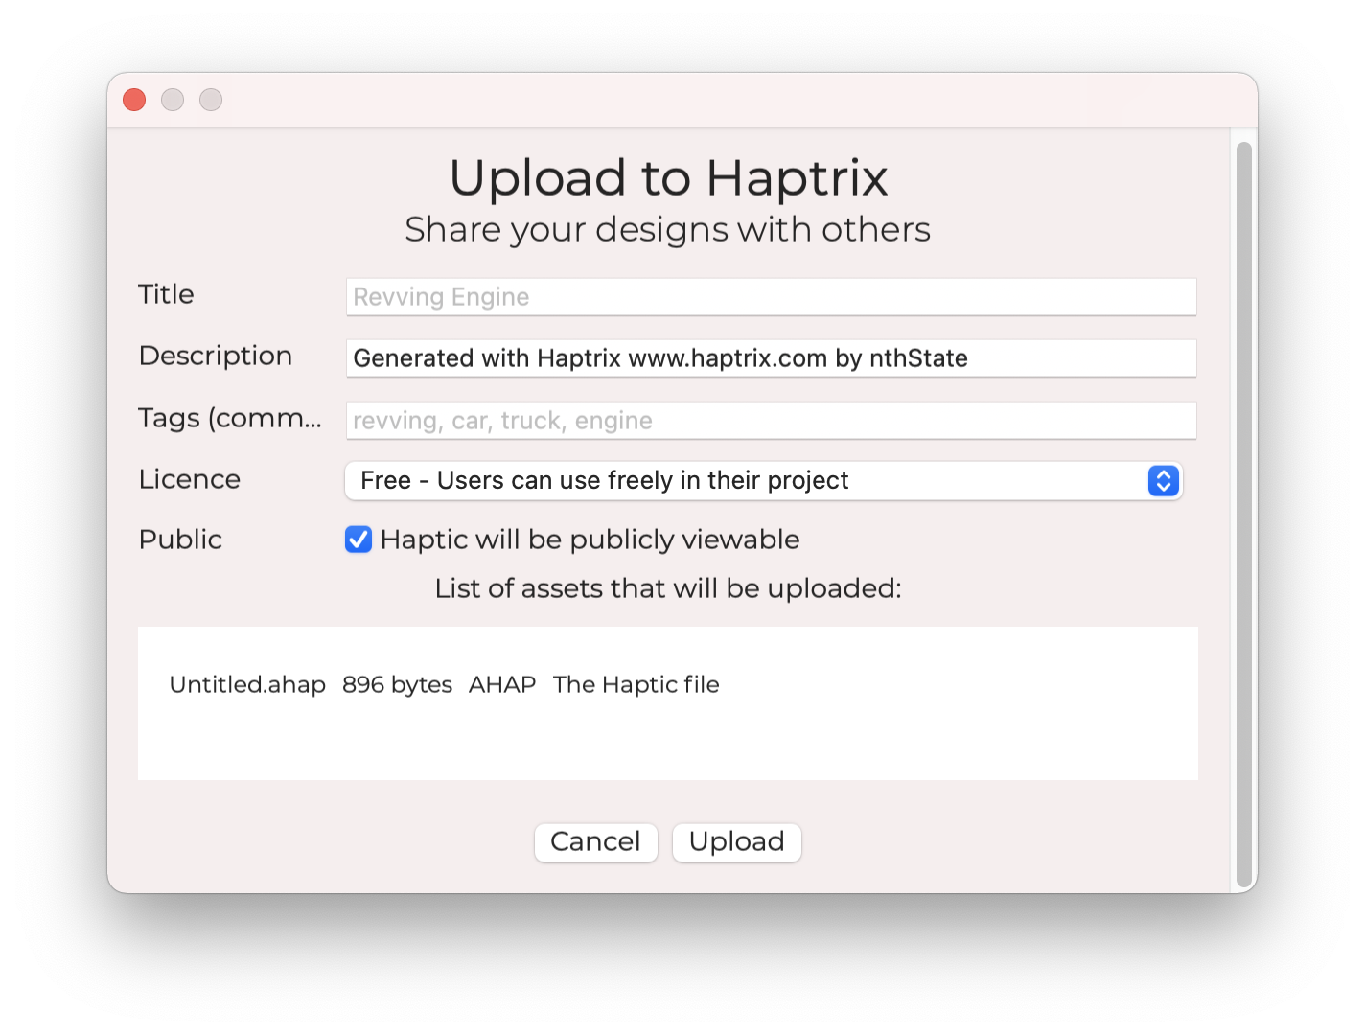Click the Title input field

coord(771,297)
